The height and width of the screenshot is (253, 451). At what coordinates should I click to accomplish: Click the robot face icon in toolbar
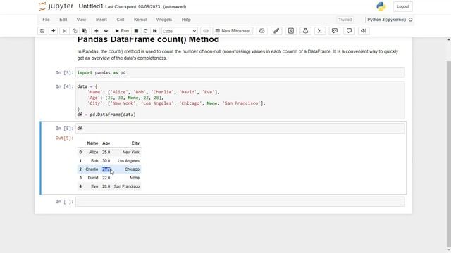(x=261, y=31)
